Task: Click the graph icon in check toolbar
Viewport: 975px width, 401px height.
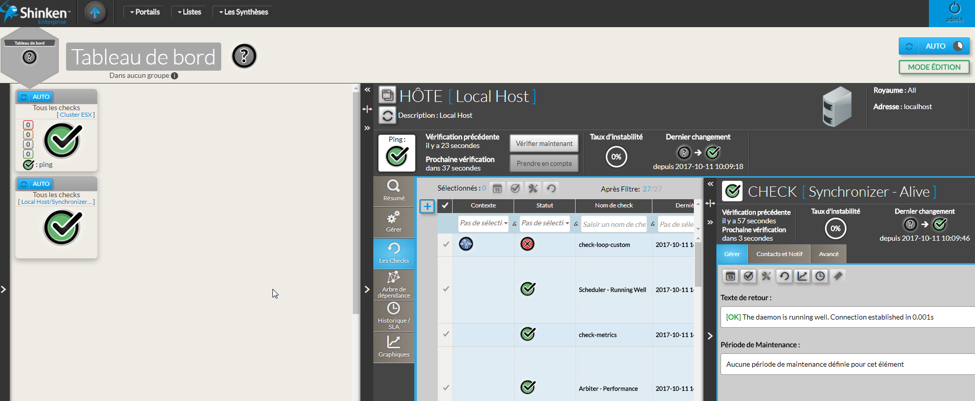Action: pyautogui.click(x=802, y=276)
